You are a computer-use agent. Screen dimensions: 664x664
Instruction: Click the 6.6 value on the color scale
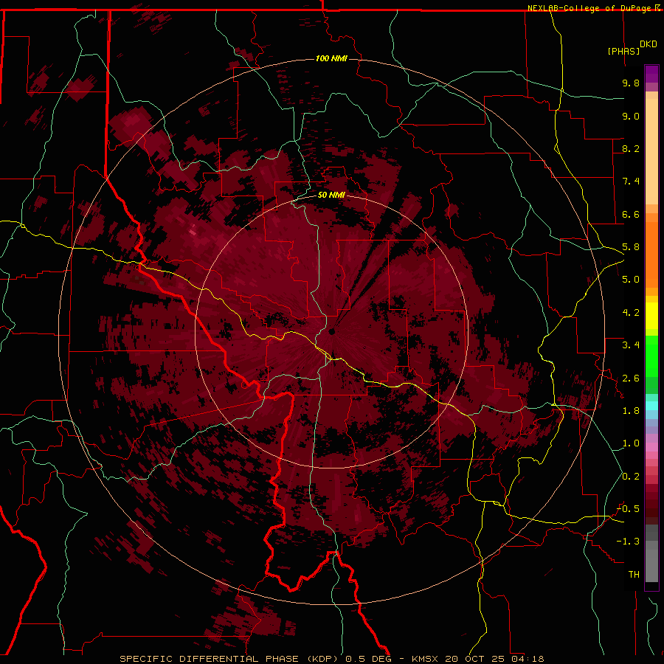631,214
